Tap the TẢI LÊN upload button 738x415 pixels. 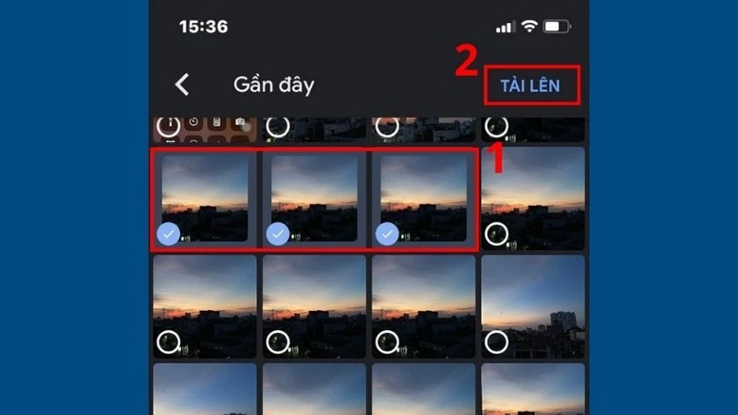coord(530,86)
